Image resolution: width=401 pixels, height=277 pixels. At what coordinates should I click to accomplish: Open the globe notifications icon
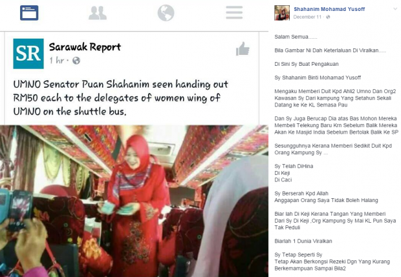point(166,13)
